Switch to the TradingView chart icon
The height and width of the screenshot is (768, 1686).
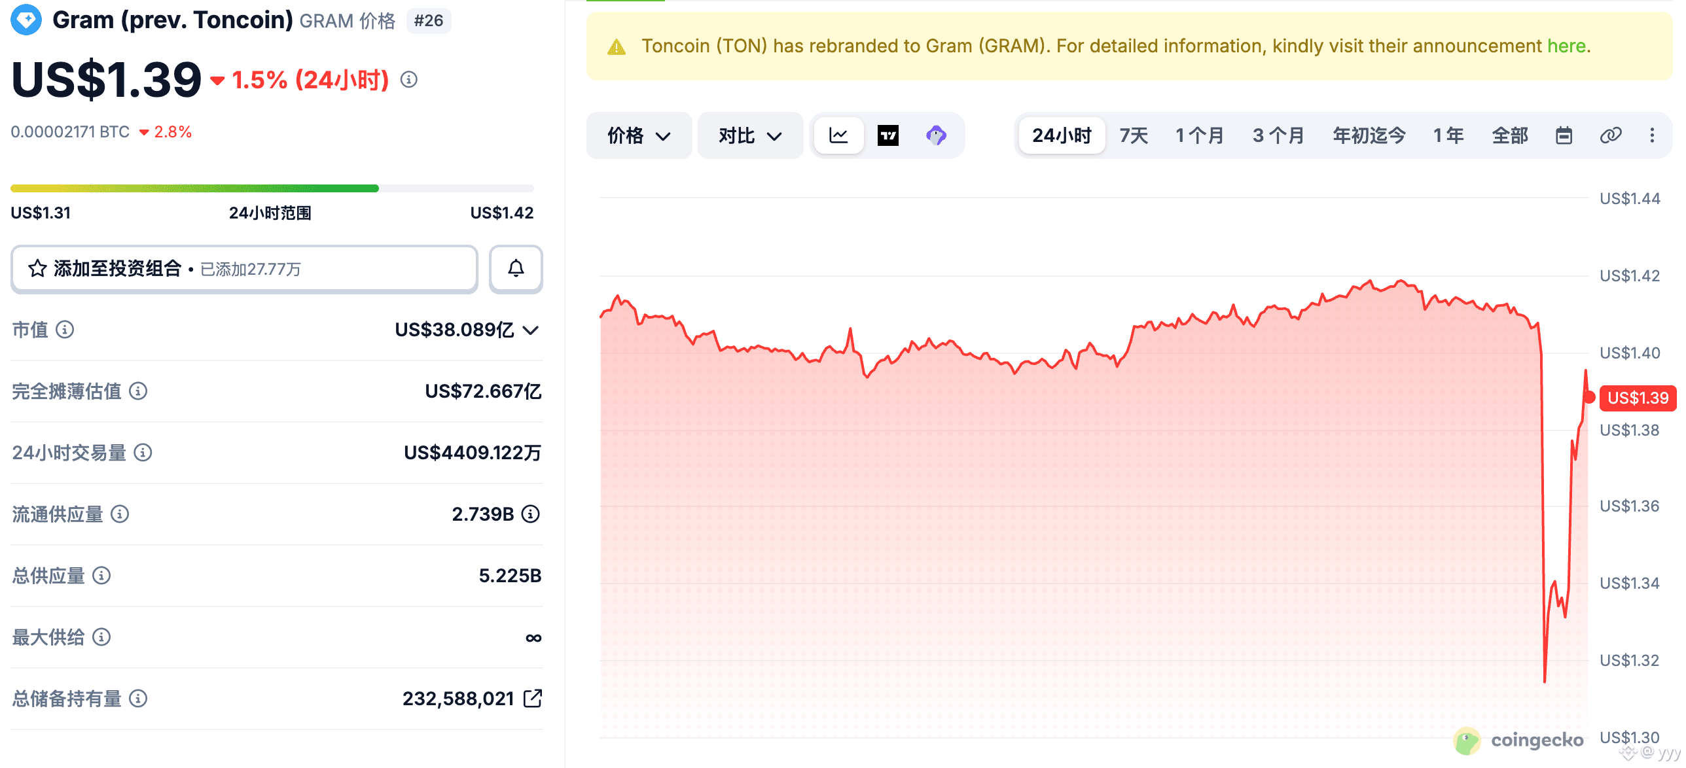(x=888, y=135)
